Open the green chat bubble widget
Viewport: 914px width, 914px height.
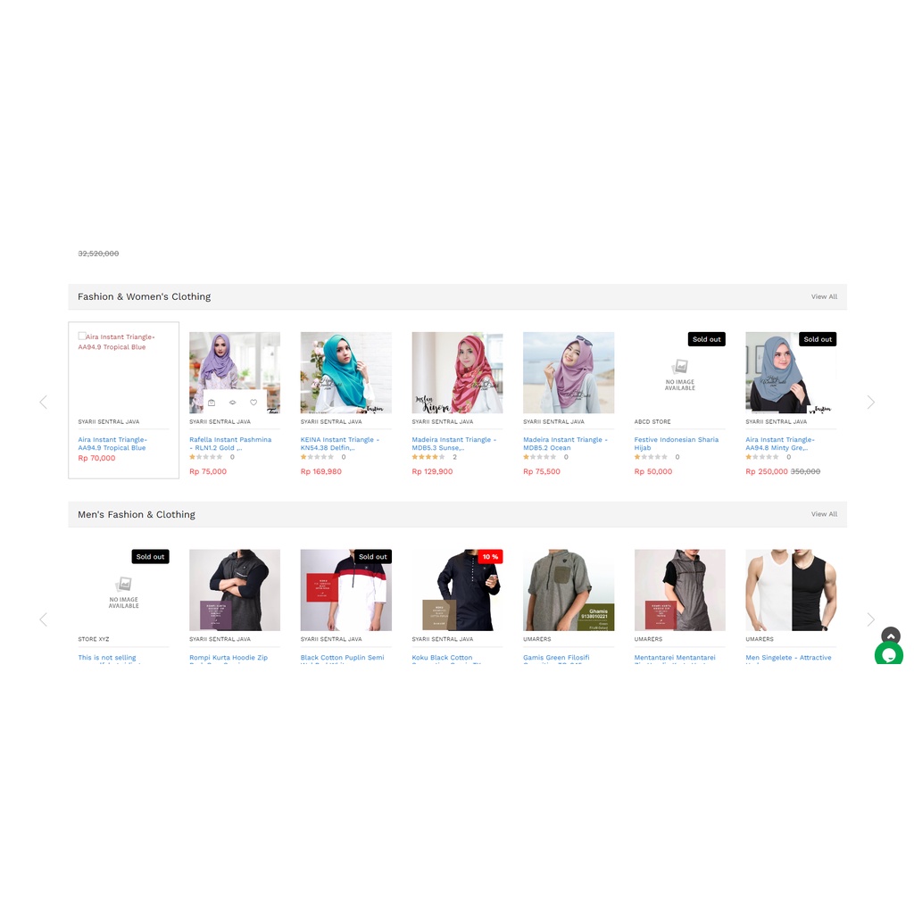click(x=889, y=654)
